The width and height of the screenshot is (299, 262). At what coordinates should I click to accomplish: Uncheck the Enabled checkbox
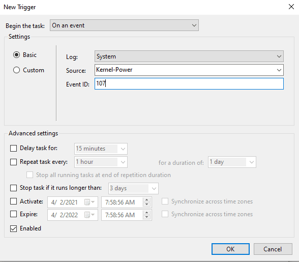(13, 228)
